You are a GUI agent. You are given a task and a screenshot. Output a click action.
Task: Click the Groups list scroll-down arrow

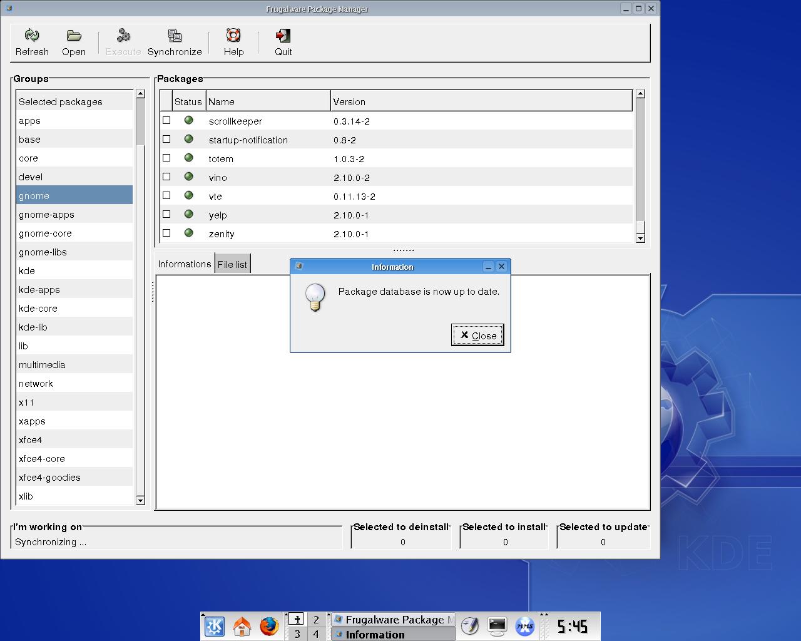click(140, 500)
